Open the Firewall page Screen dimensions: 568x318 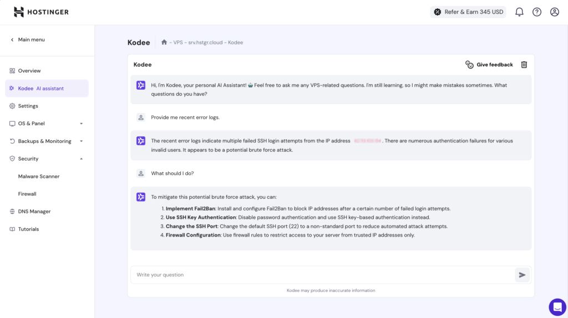tap(27, 194)
